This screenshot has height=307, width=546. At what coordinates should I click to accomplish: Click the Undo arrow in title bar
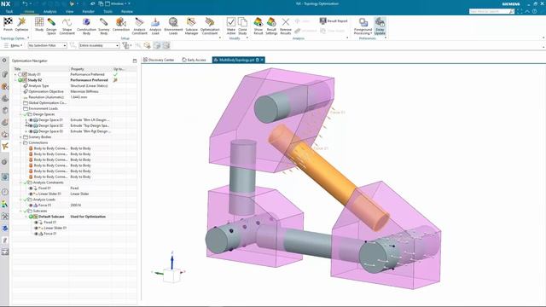tap(25, 3)
